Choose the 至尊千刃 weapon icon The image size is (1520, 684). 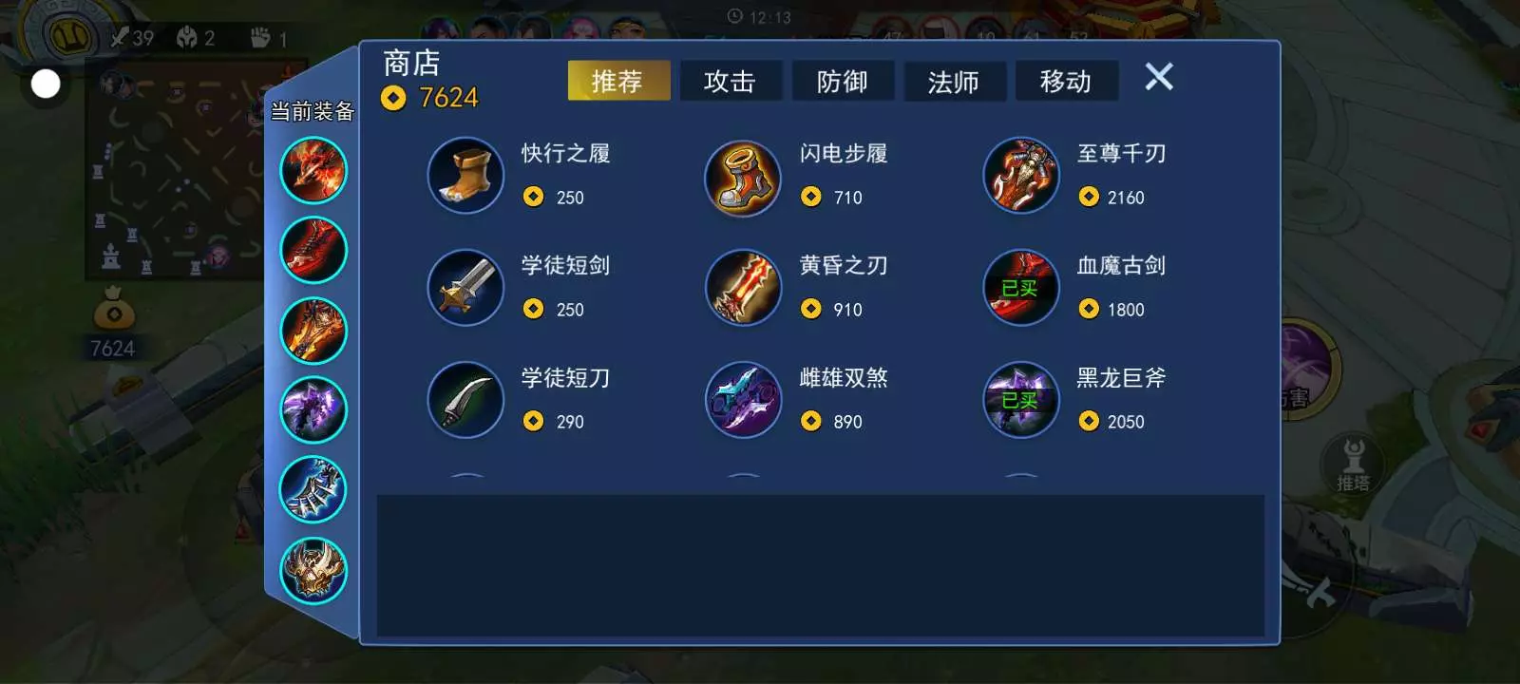click(x=1021, y=176)
